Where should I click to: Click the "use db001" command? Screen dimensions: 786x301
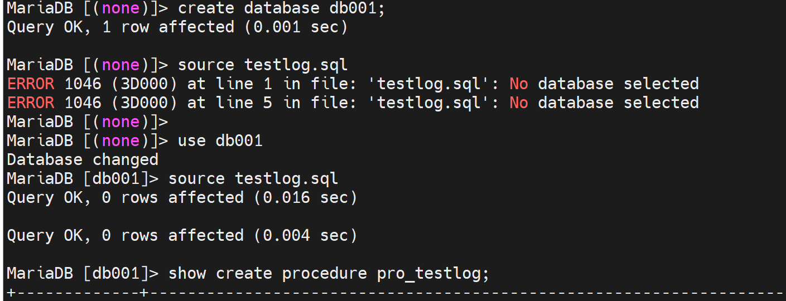(220, 141)
